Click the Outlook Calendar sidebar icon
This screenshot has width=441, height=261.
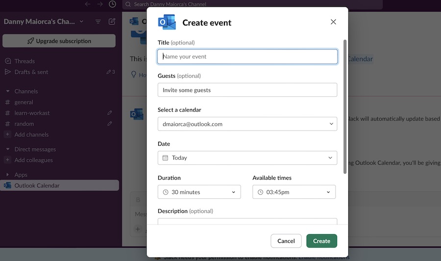pos(7,185)
